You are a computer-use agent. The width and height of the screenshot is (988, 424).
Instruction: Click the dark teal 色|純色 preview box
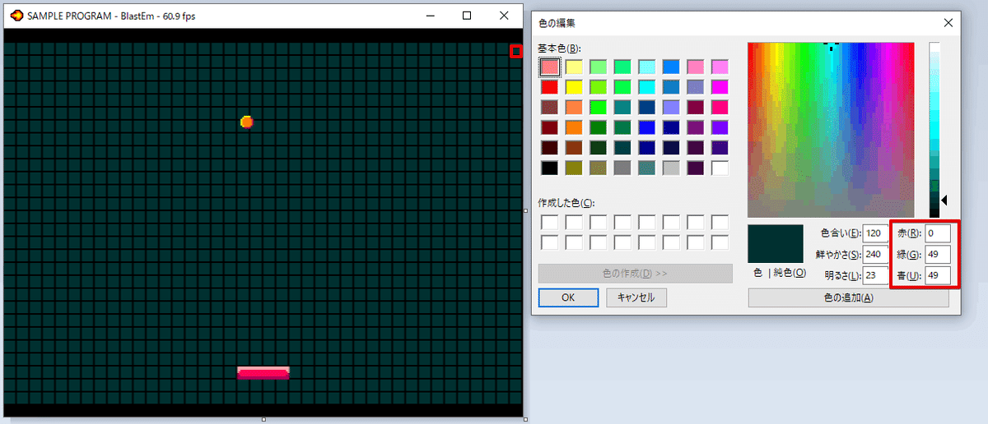coord(775,243)
